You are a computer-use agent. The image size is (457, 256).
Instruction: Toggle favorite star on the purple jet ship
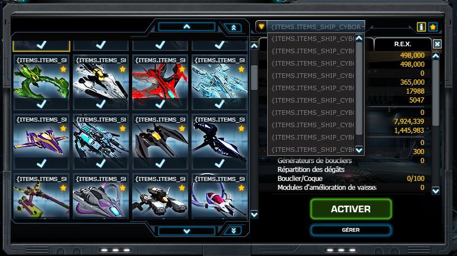[63, 129]
